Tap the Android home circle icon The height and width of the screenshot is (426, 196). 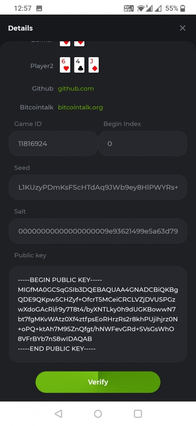[x=98, y=414]
